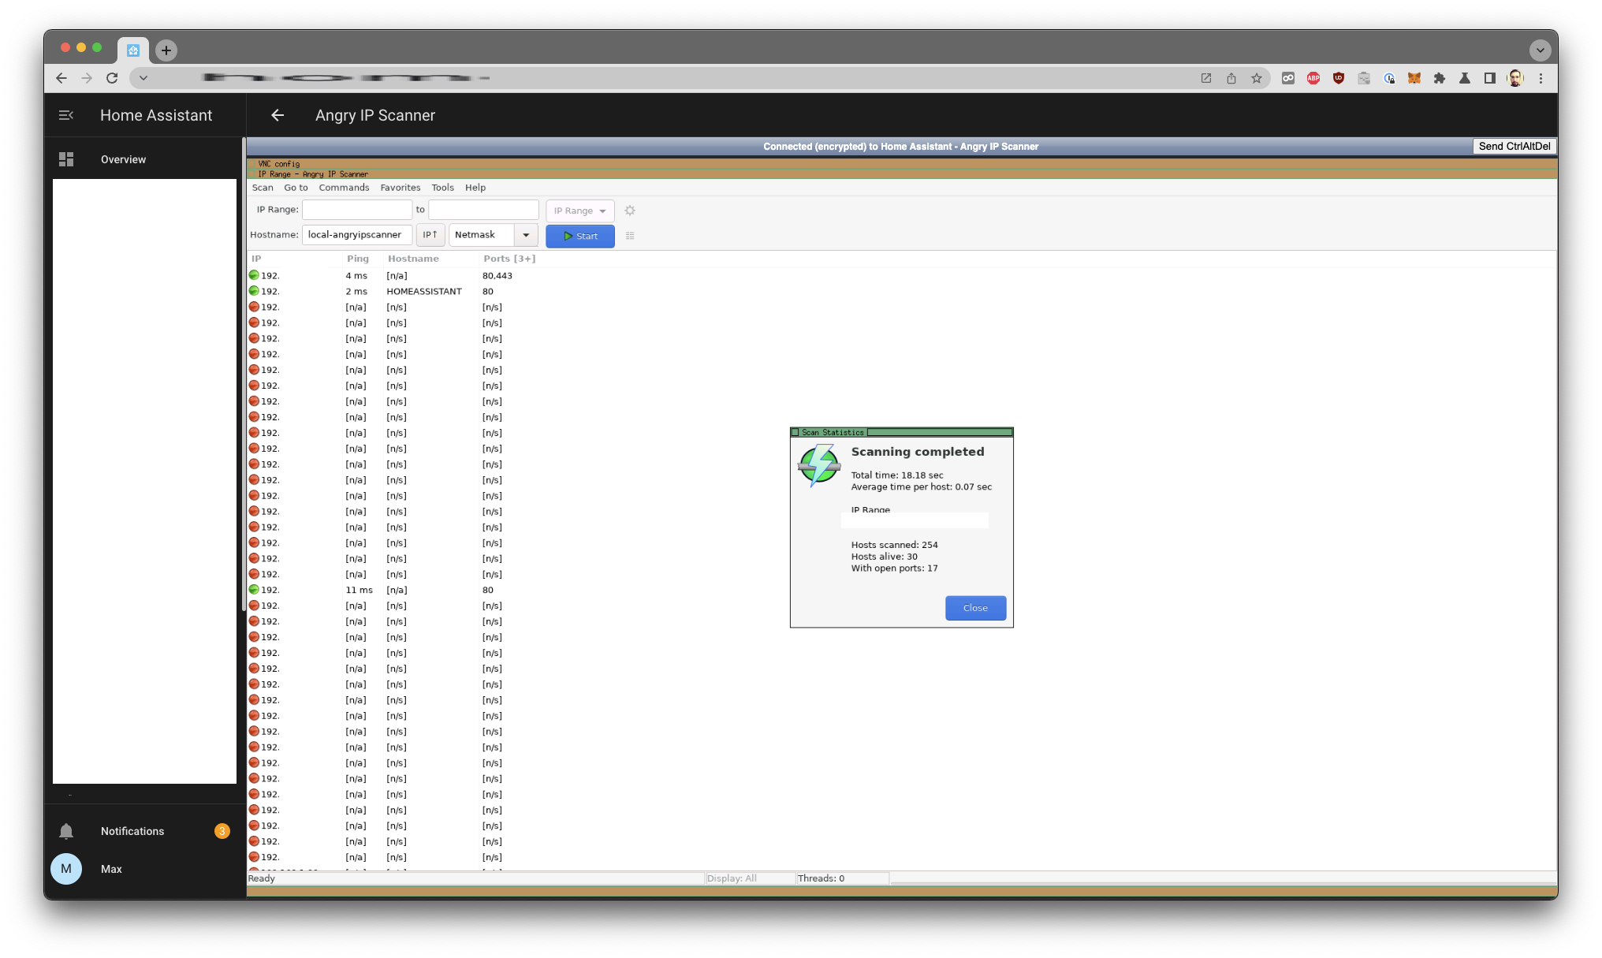Screen dimensions: 1602x958
Task: Click the Angry IP Scanner lightning logo
Action: pos(818,465)
